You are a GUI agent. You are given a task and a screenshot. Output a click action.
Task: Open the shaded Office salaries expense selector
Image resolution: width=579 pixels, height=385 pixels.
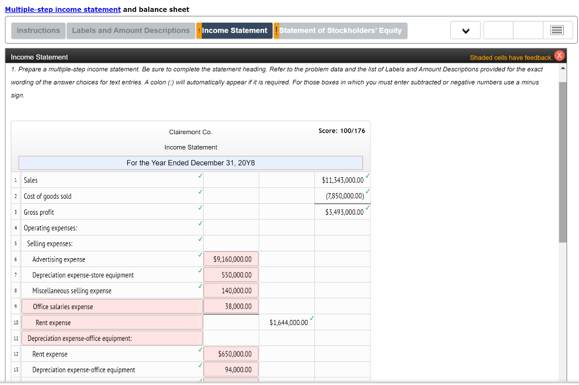(x=111, y=306)
